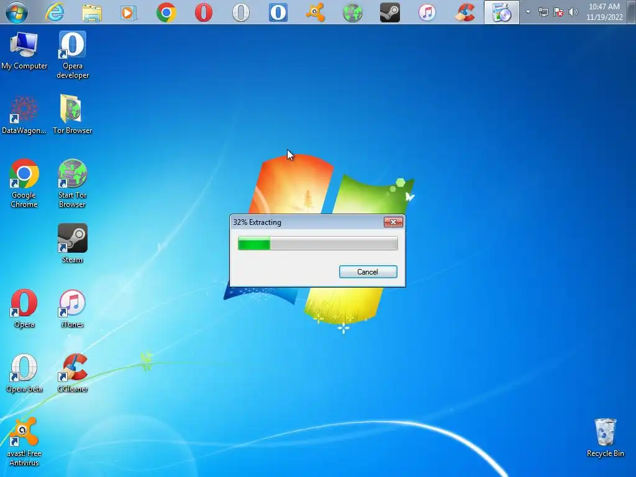636x477 pixels.
Task: Click the Show Desktop strip beside clock
Action: pyautogui.click(x=632, y=12)
